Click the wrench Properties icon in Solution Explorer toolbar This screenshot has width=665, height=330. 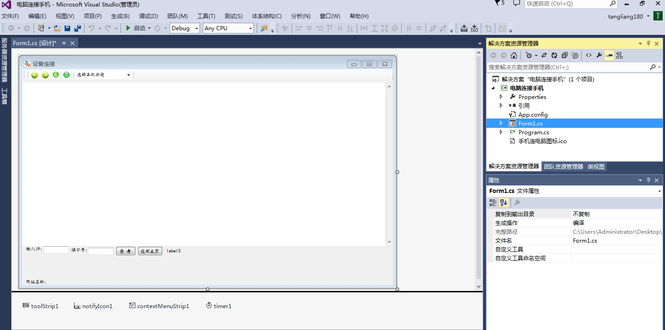click(x=599, y=55)
